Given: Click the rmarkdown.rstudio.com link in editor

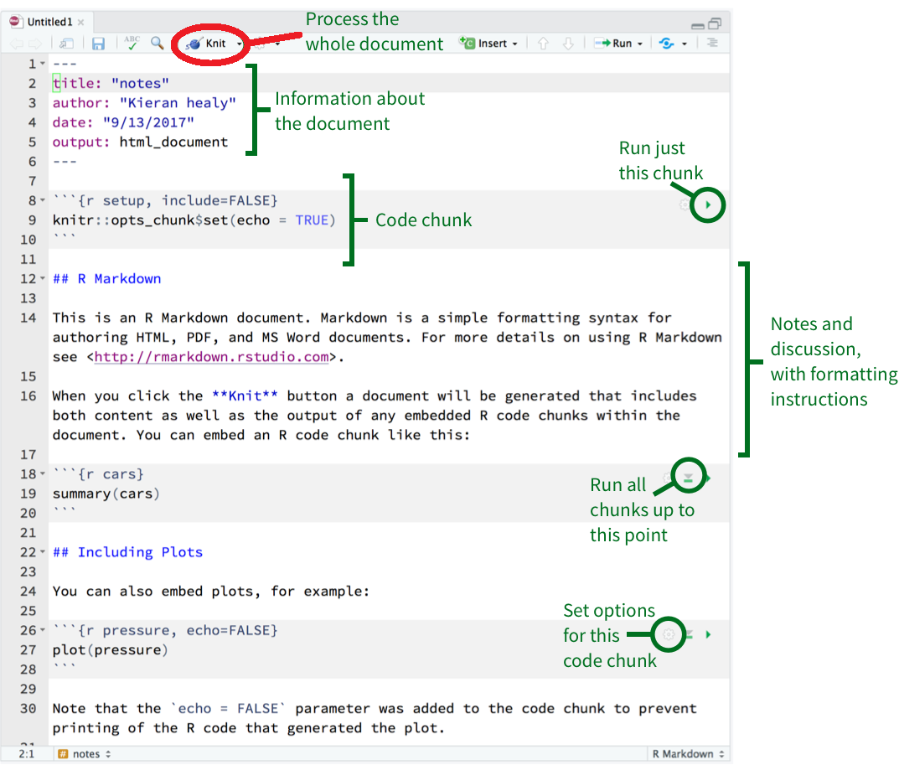Looking at the screenshot, I should [x=210, y=357].
